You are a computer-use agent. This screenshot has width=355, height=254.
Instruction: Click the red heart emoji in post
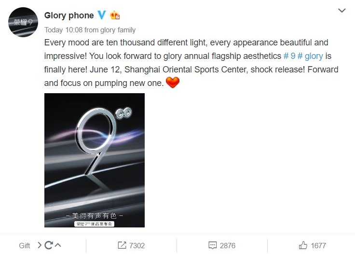click(x=172, y=83)
